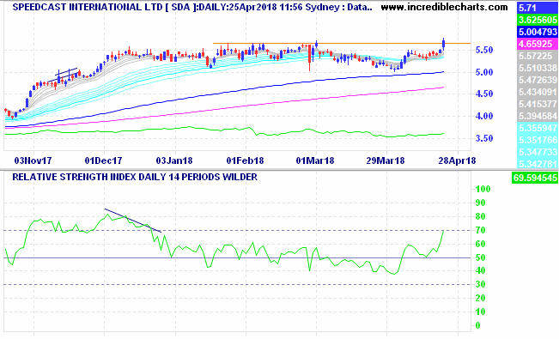
Task: Click the 3.50 price axis label
Action: (484, 138)
